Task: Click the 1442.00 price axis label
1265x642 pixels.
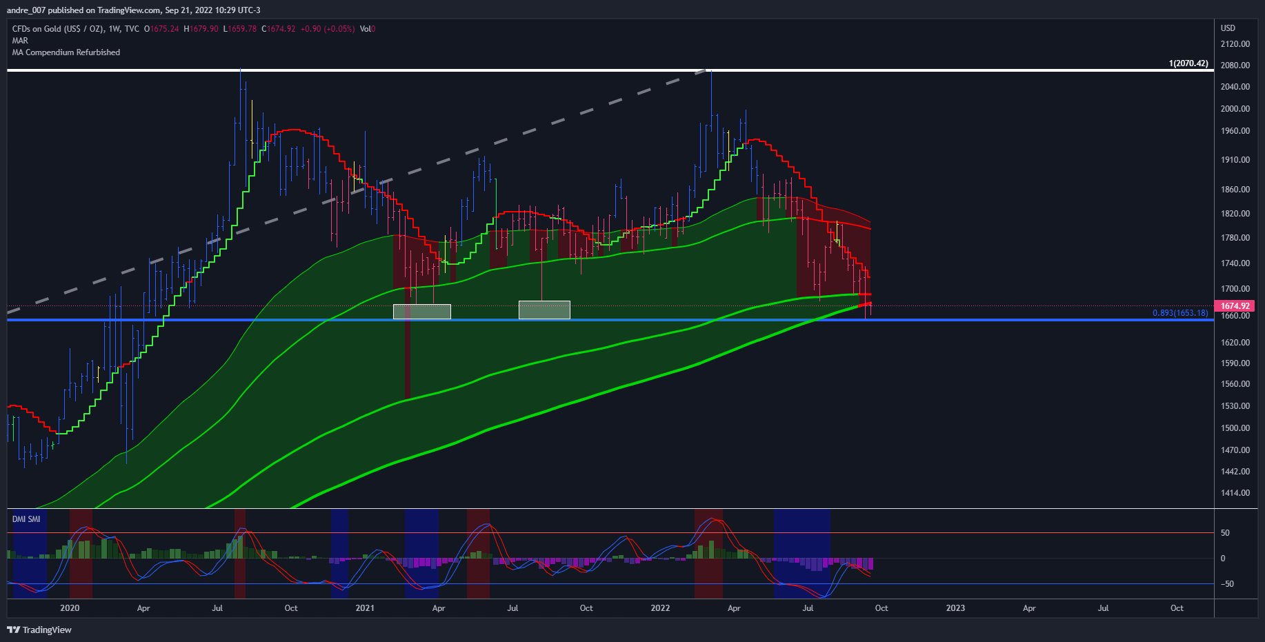Action: [x=1235, y=472]
